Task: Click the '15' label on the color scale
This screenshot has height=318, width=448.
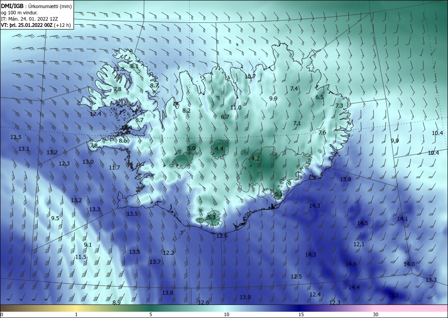Action: 301,315
